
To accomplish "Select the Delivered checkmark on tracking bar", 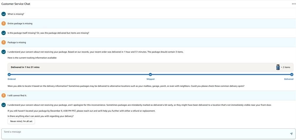I will [292, 74].
